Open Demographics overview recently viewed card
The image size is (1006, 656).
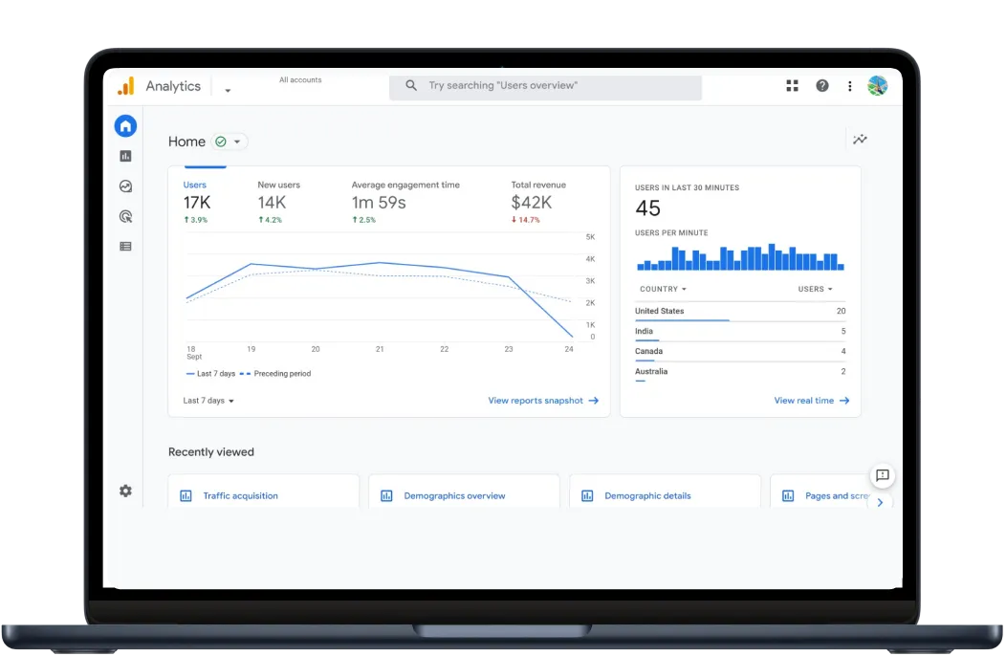[465, 492]
